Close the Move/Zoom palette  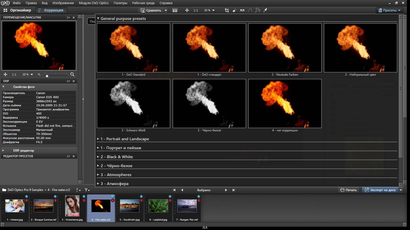coord(74,17)
